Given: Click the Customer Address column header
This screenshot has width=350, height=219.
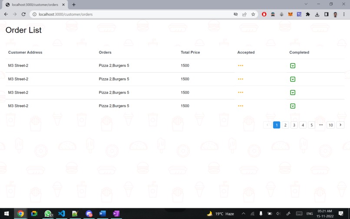Looking at the screenshot, I should click(25, 52).
